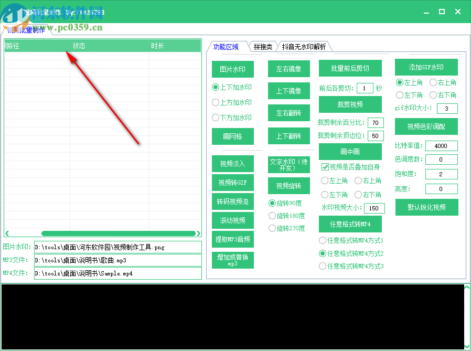
Task: Select 旋转90度 radio option
Action: 285,203
